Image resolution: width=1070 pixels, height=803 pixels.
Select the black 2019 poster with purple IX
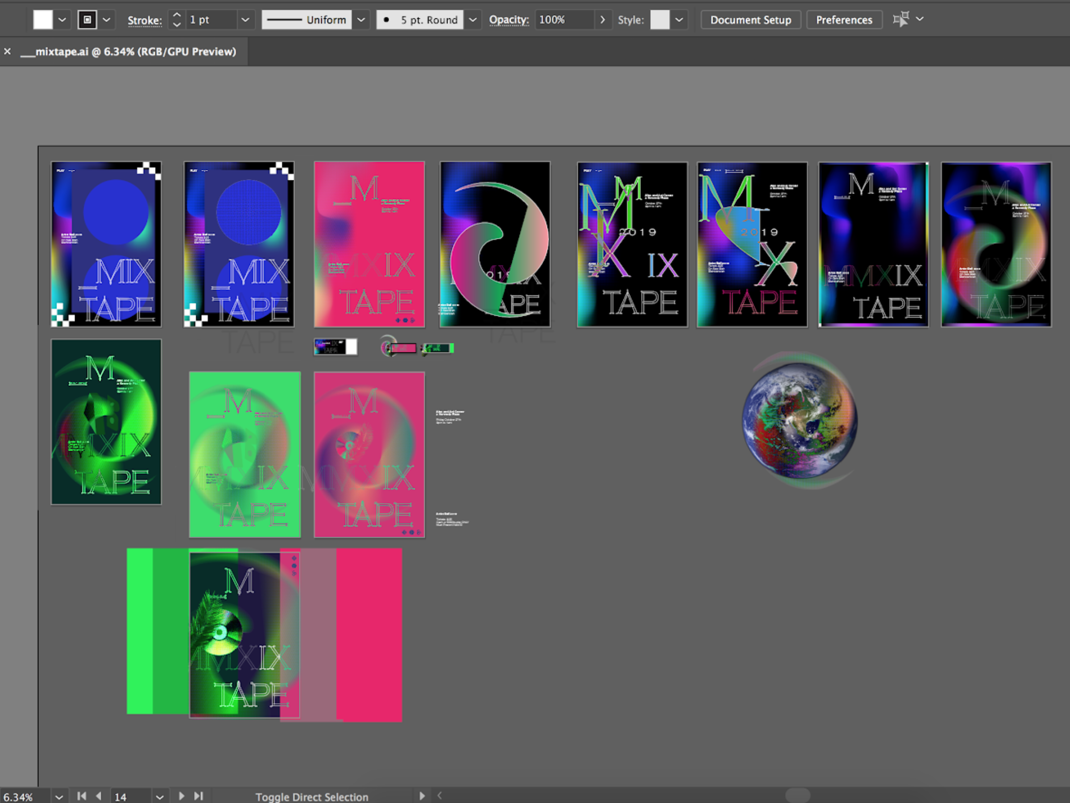point(632,244)
